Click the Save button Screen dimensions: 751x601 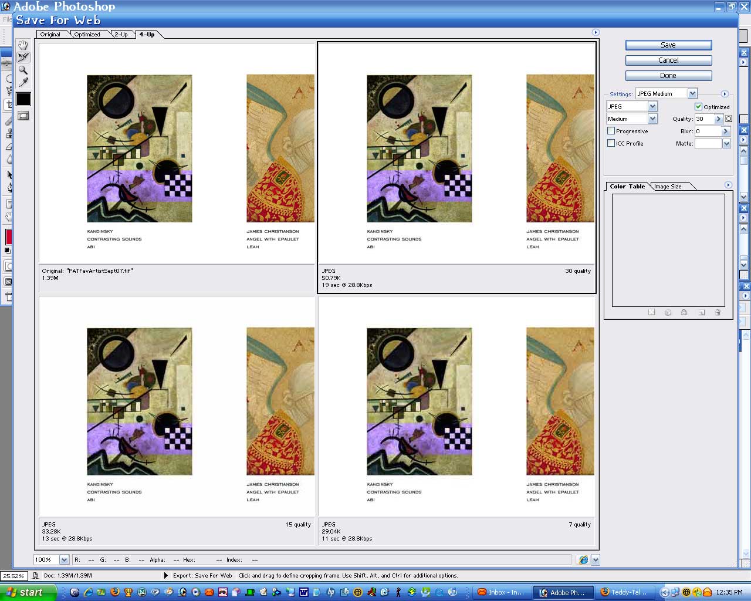(668, 45)
